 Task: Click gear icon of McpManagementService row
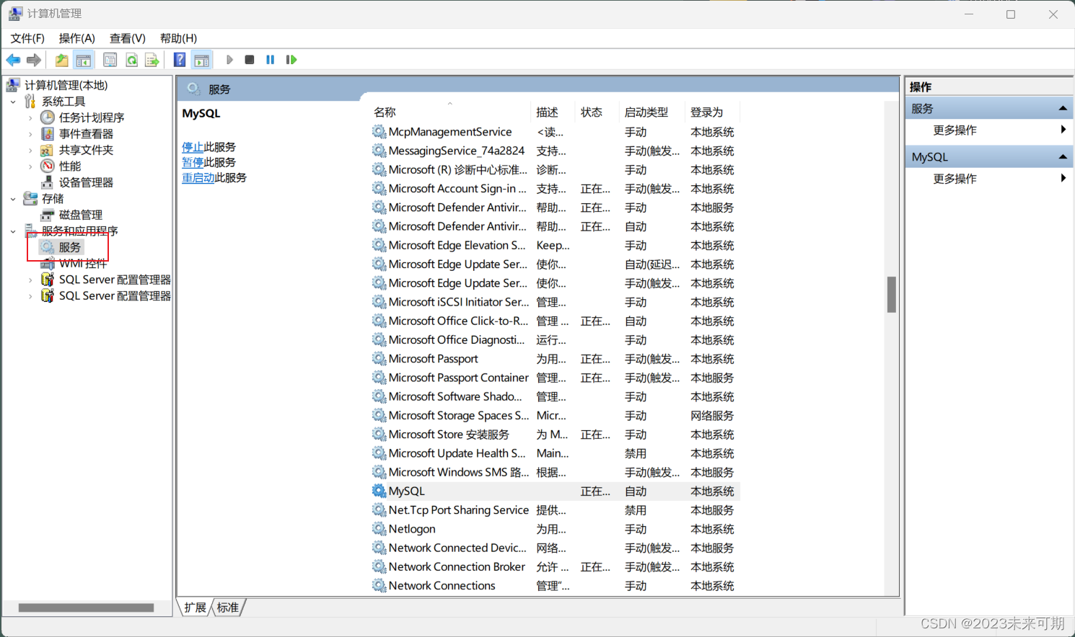coord(379,132)
